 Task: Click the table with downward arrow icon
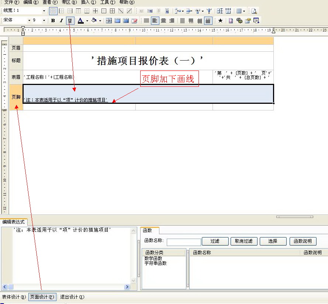coord(256,21)
